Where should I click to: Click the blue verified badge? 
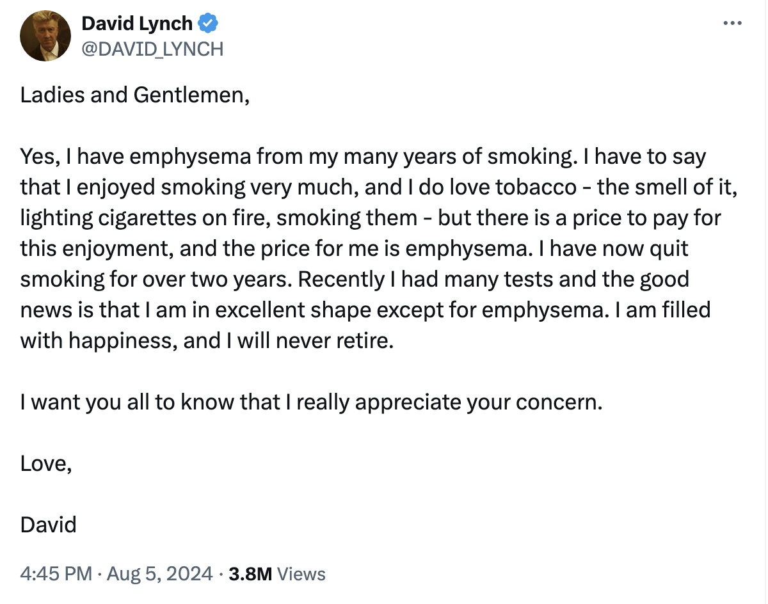pyautogui.click(x=208, y=24)
